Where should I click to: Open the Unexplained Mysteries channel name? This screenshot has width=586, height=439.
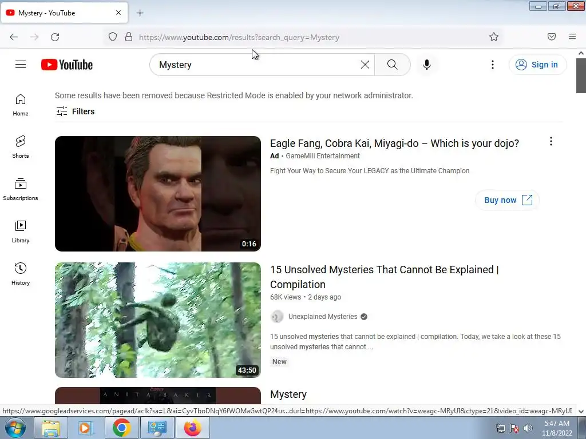tap(323, 317)
